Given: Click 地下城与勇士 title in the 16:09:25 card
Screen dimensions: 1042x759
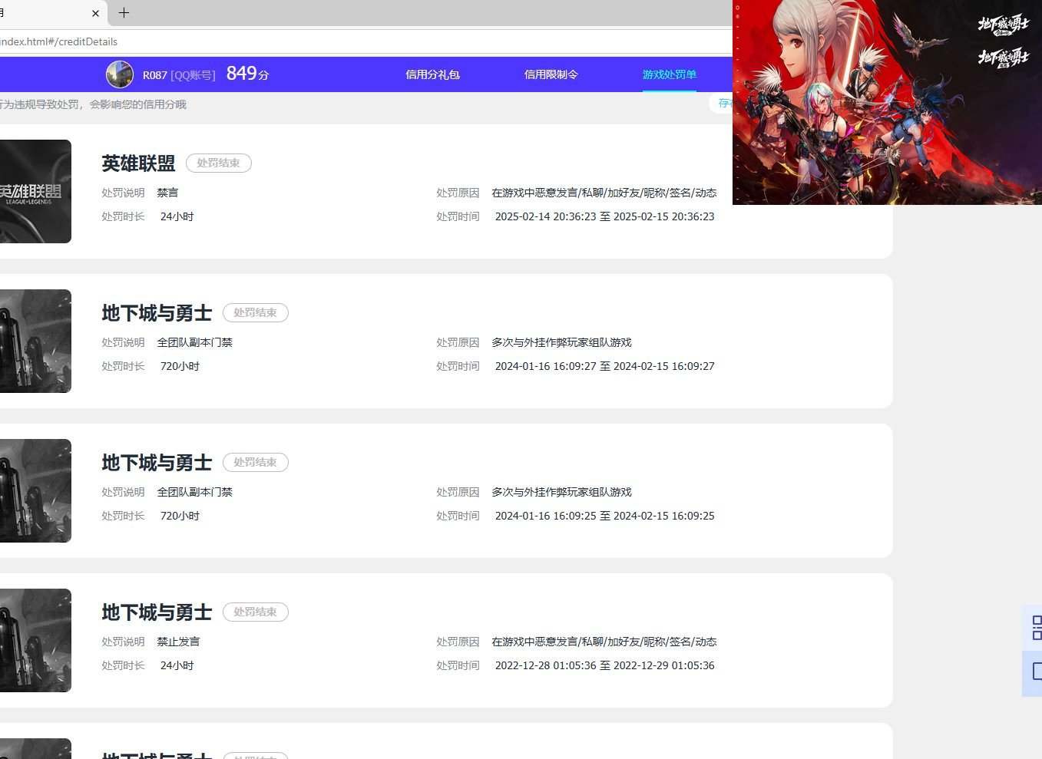Looking at the screenshot, I should [157, 463].
